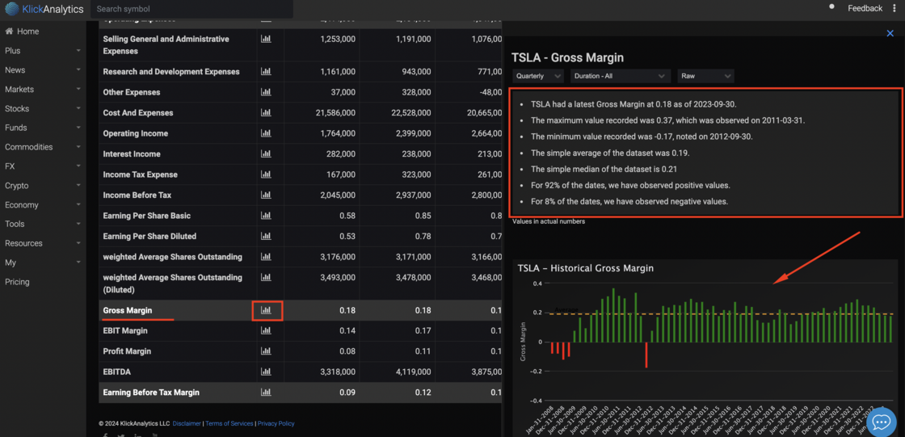Screen dimensions: 905x437
Task: Click the Income Before Tax value 2,937,000
Action: 414,195
